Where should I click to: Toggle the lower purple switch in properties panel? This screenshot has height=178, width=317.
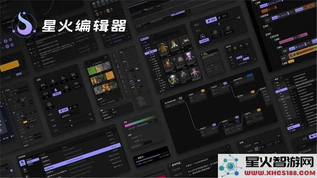click(138, 81)
